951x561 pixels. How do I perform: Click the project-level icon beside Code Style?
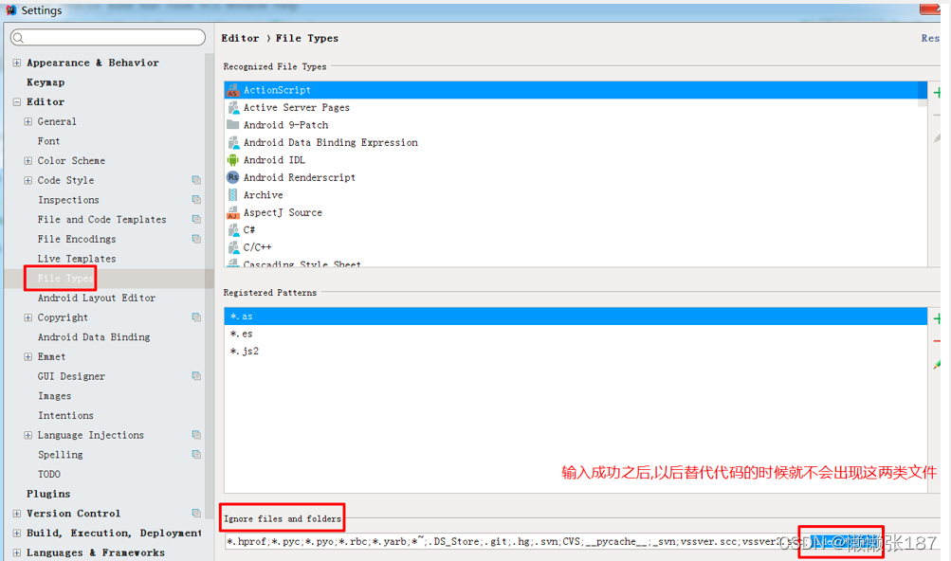(196, 180)
